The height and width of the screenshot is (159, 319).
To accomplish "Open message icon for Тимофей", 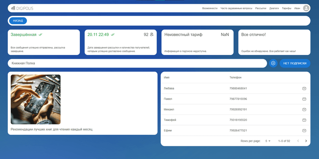I will 304,120.
